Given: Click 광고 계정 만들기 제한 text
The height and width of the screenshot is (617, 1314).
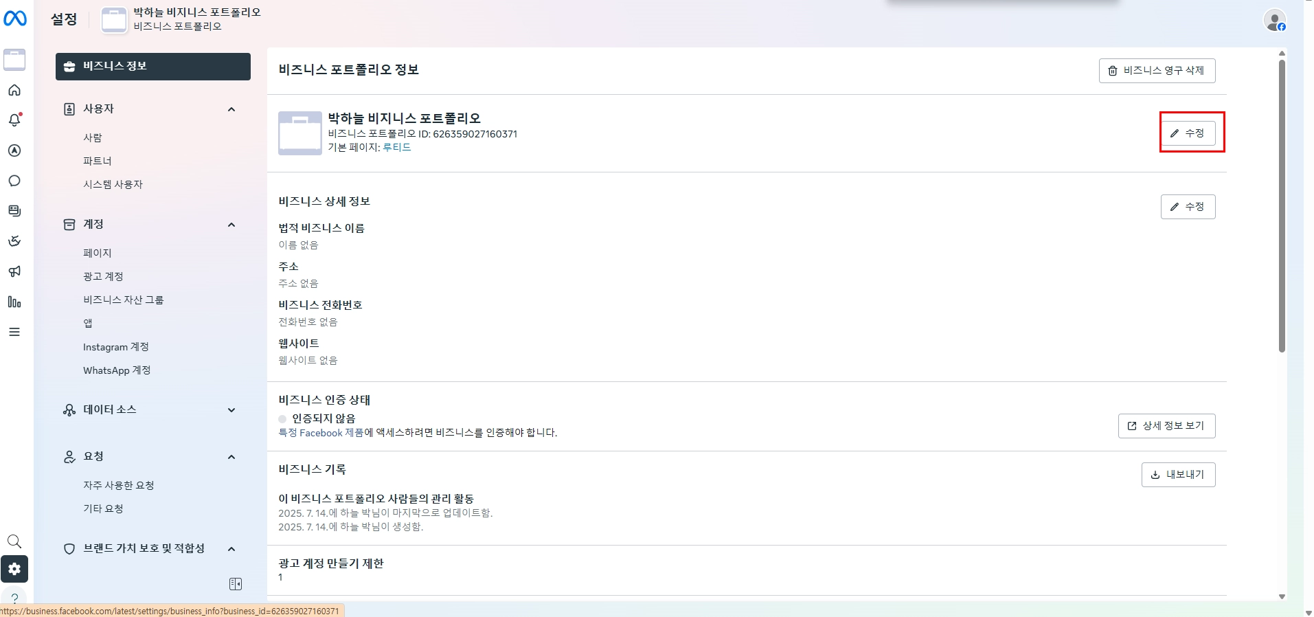Looking at the screenshot, I should (x=331, y=563).
